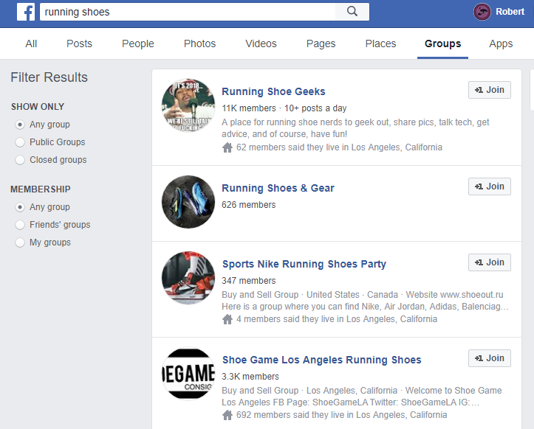Image resolution: width=534 pixels, height=429 pixels.
Task: Switch to the Apps tab
Action: 501,43
